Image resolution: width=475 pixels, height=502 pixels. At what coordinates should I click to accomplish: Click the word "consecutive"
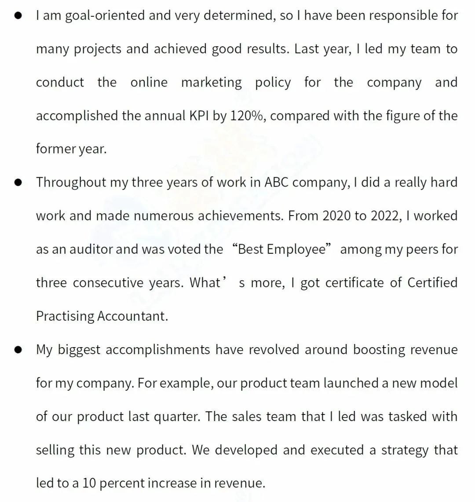[x=108, y=283]
